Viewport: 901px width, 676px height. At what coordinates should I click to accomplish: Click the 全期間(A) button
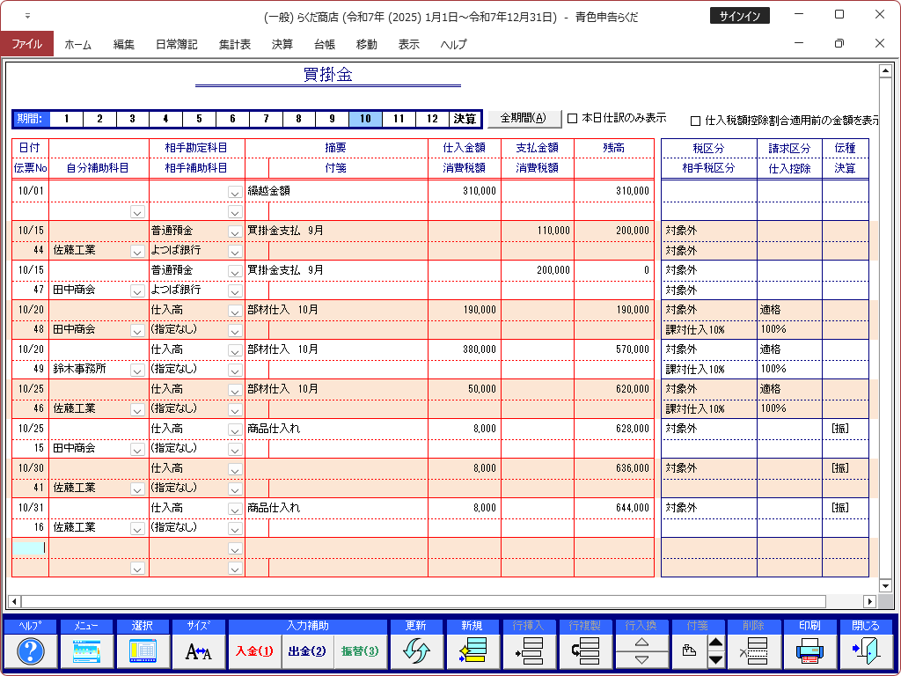(524, 118)
